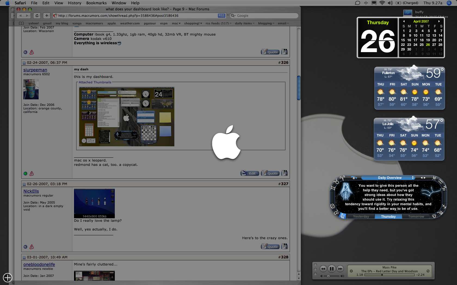Select Cancer sign on horoscope widget
The image size is (457, 285).
(332, 206)
